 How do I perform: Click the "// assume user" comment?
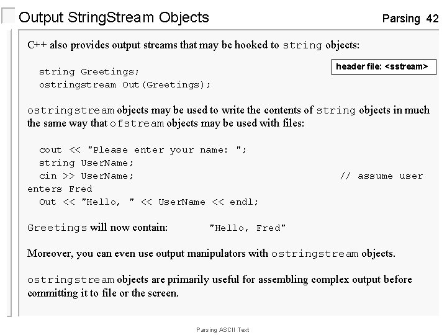381,176
